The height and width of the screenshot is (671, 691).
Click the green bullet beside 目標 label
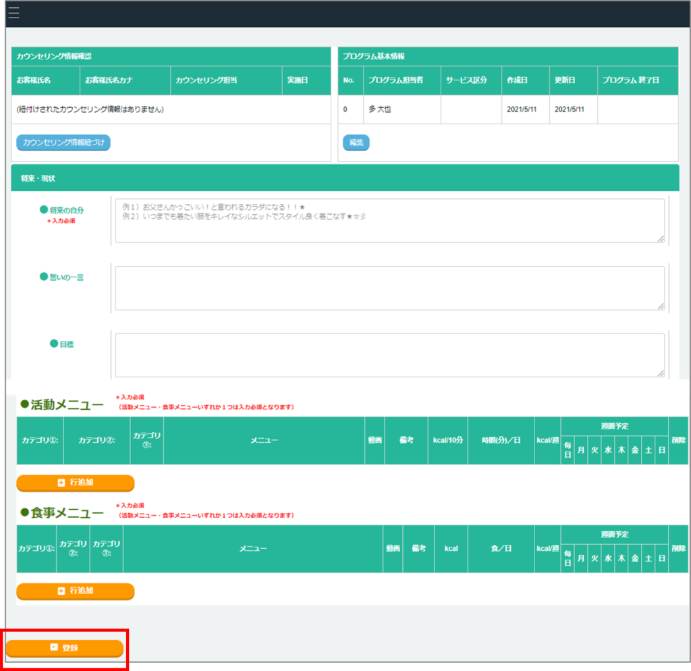(x=54, y=344)
